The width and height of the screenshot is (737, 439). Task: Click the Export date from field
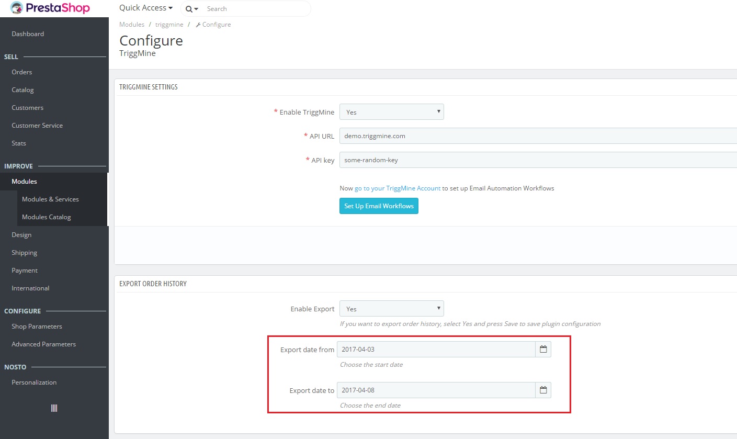coord(436,350)
